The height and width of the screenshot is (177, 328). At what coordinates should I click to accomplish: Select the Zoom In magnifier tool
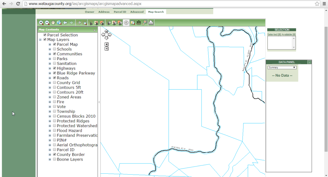click(x=41, y=23)
